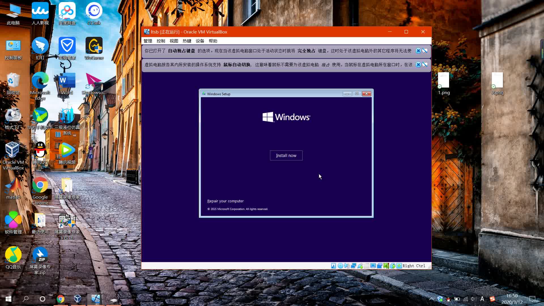Select the QQ音乐 desktop icon
Screen dimensions: 544x306
(x=13, y=258)
